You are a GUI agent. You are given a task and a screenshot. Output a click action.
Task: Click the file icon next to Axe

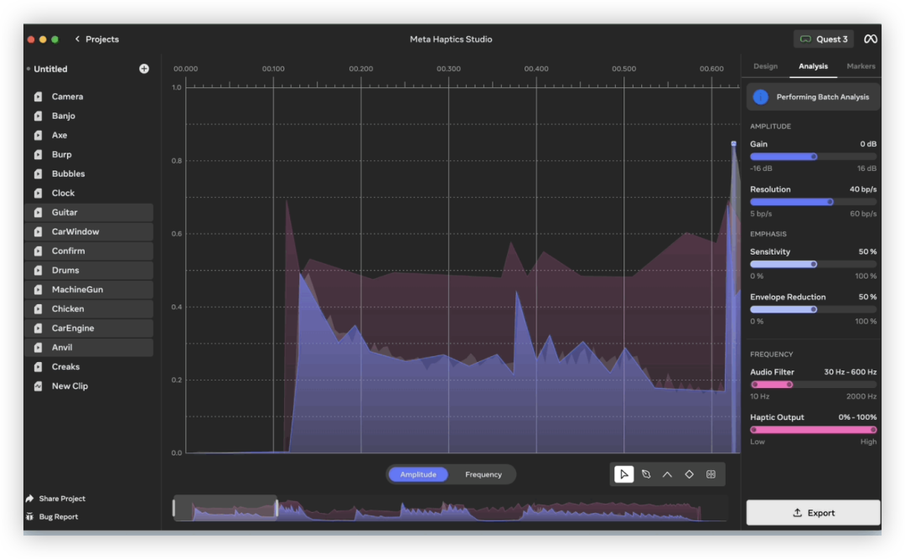(38, 135)
